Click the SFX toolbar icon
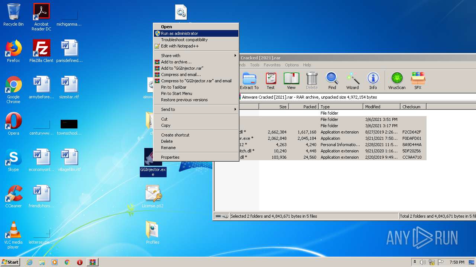The width and height of the screenshot is (476, 267). pos(418,81)
